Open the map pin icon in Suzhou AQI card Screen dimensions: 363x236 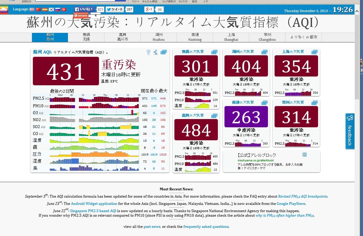[x=148, y=52]
